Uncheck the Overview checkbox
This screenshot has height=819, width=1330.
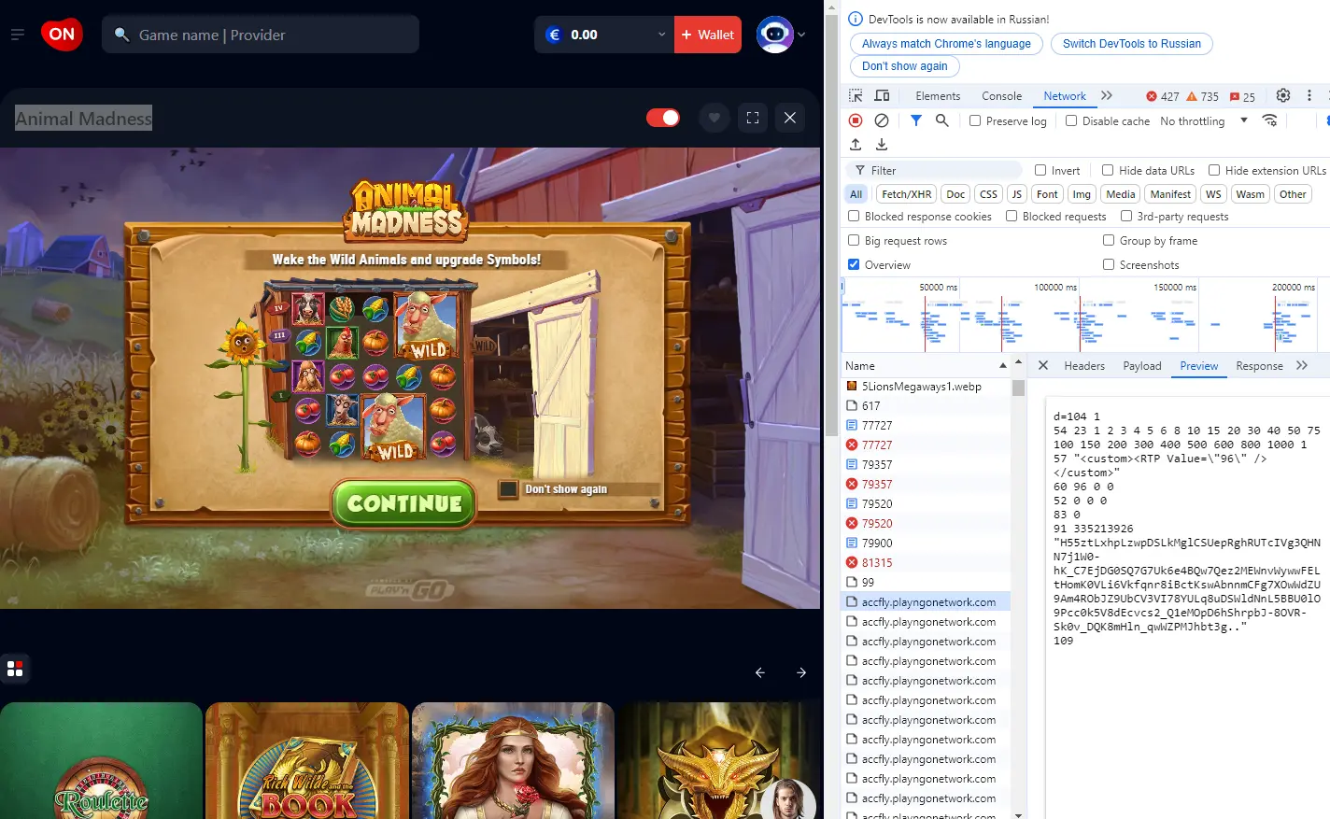tap(854, 264)
